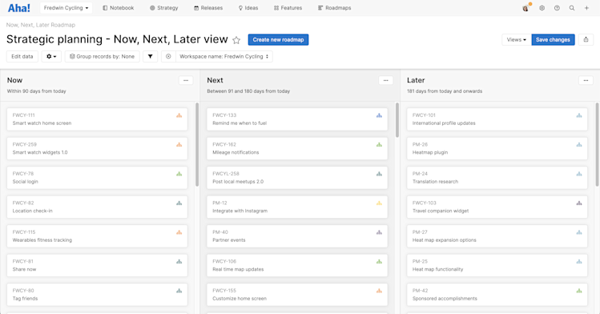Viewport: 600px width, 314px height.
Task: Click the plus icon to add new
Action: click(586, 8)
